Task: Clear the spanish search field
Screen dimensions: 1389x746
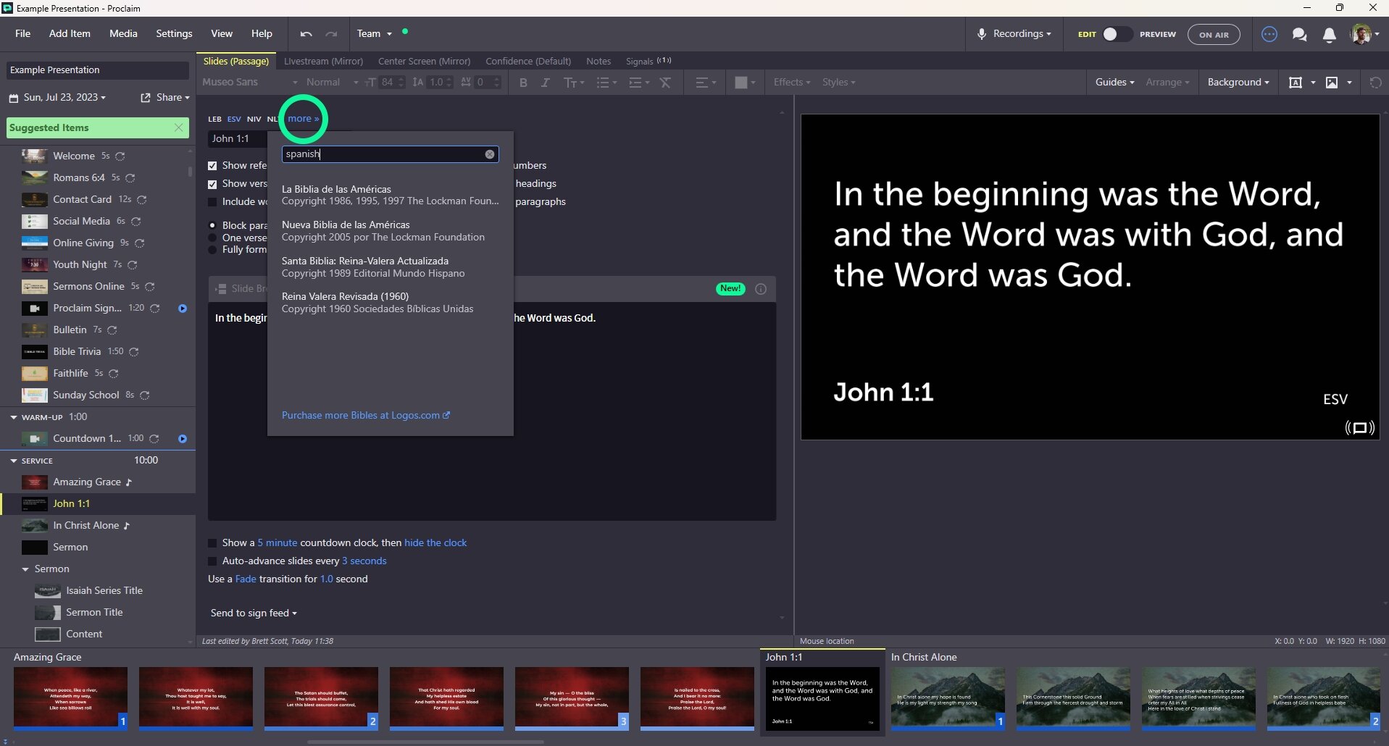Action: tap(490, 154)
